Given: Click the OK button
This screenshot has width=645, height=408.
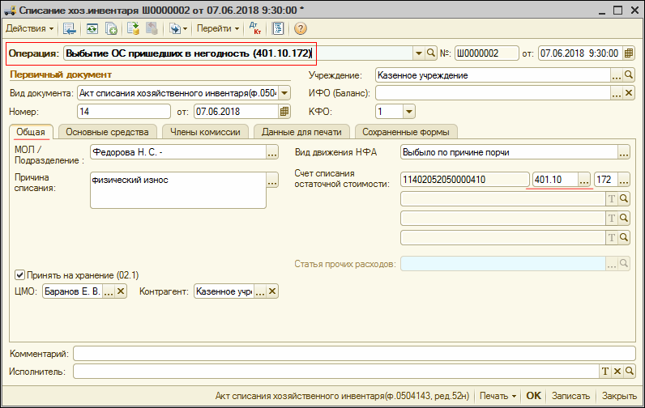Looking at the screenshot, I should click(x=533, y=396).
